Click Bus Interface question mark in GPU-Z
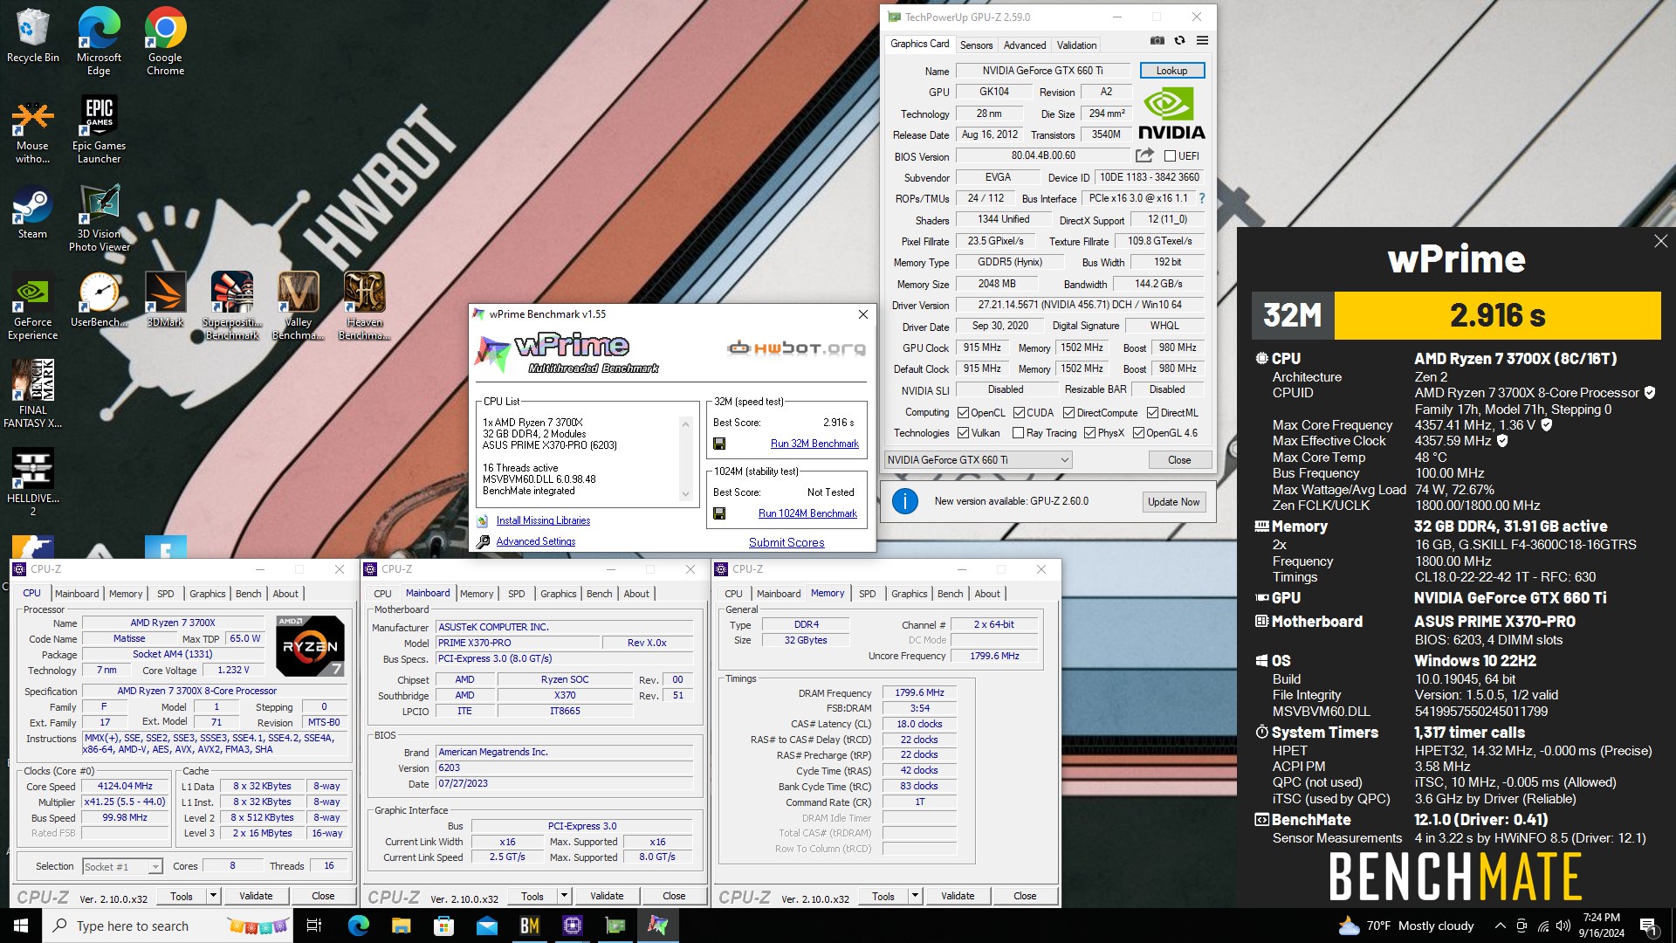The image size is (1676, 943). coord(1202,198)
